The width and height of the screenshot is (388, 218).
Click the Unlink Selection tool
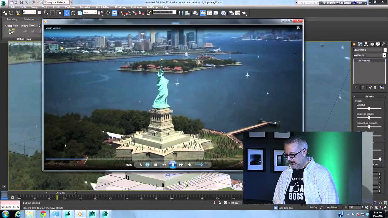[11, 13]
